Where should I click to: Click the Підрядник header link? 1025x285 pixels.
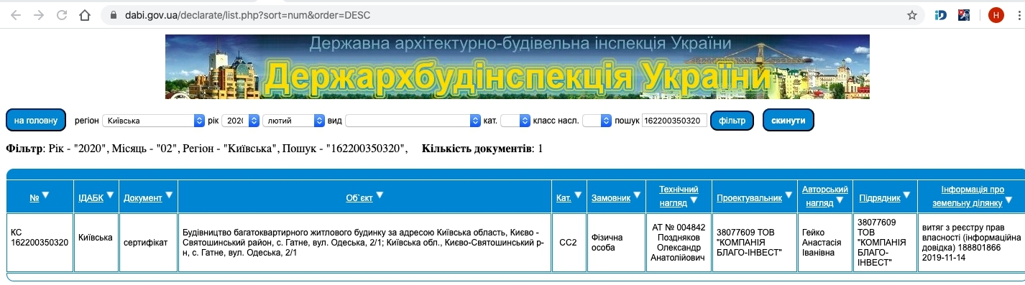click(880, 197)
